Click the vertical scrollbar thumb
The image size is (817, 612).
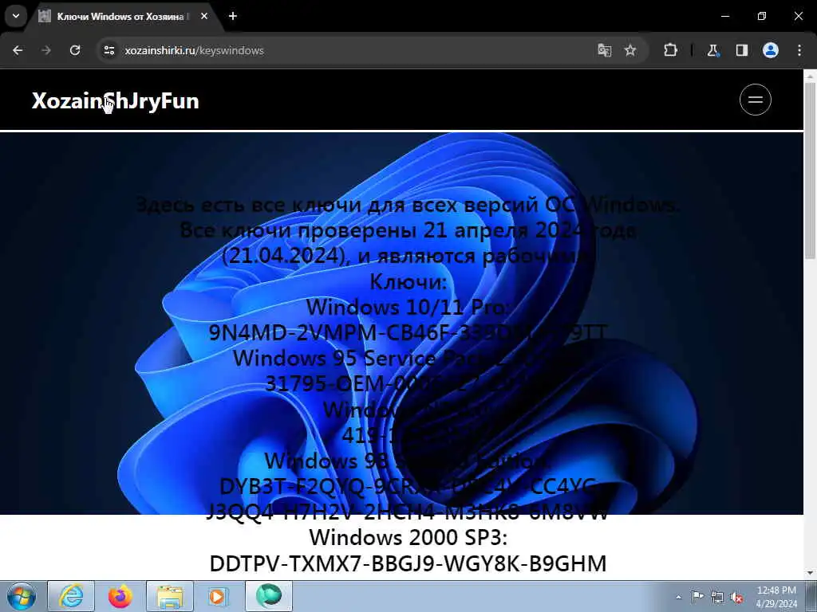click(810, 169)
